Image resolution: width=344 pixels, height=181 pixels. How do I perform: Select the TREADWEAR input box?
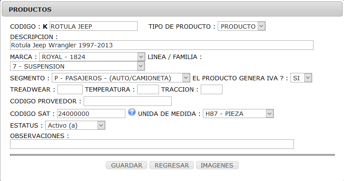click(70, 89)
